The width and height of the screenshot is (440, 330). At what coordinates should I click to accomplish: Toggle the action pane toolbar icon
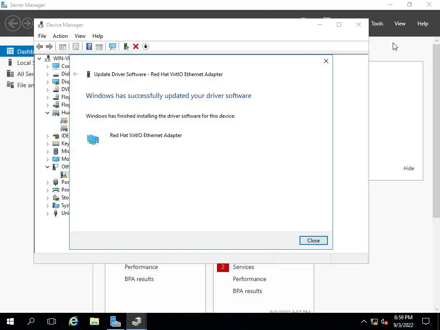coord(99,46)
